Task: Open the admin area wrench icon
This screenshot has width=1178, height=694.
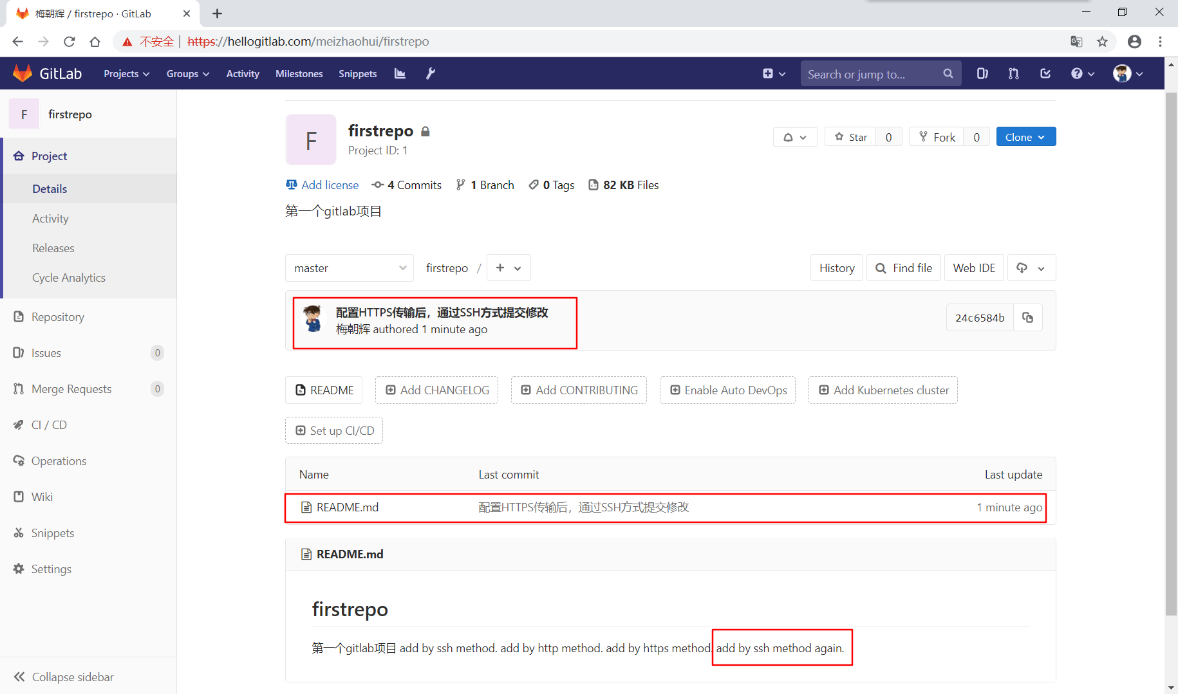Action: pyautogui.click(x=430, y=73)
